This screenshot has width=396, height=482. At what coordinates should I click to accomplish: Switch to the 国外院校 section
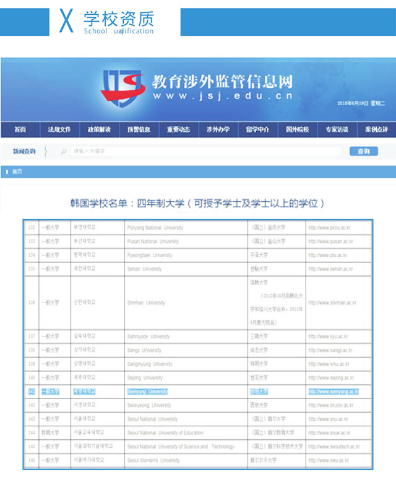pos(297,130)
